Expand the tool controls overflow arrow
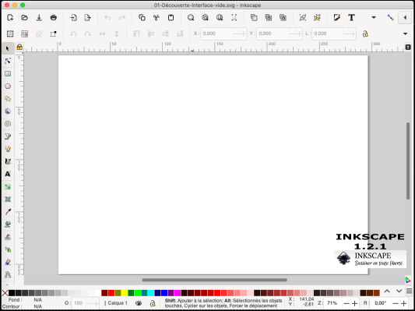This screenshot has width=415, height=311. [405, 34]
